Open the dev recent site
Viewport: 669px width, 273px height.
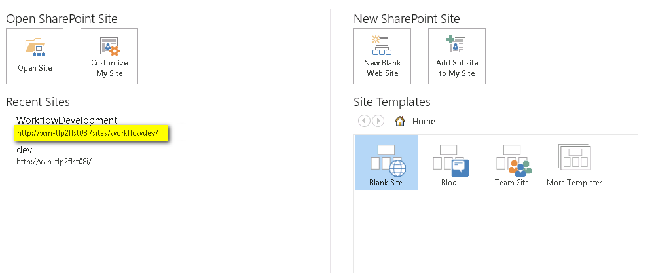(x=24, y=150)
